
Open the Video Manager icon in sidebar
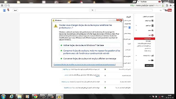coord(153,26)
